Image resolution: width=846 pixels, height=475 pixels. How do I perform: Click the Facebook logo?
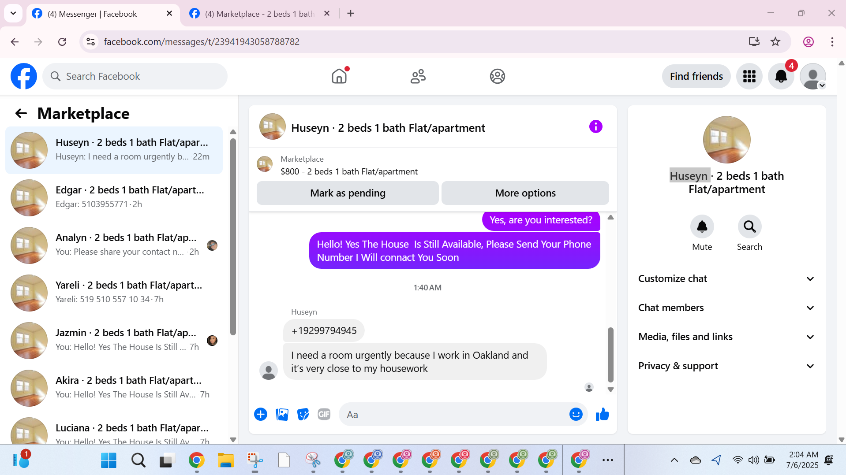tap(24, 76)
